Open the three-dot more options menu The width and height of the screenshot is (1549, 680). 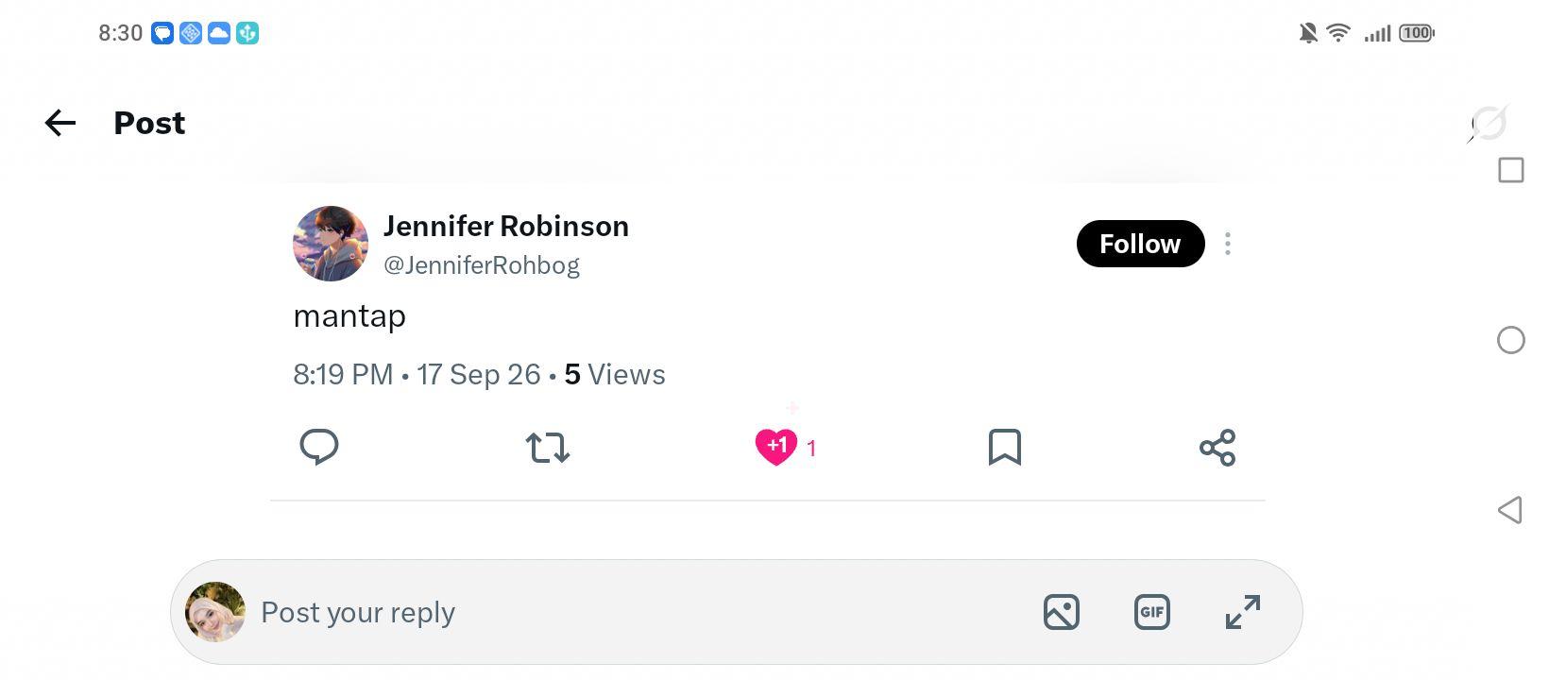1228,244
